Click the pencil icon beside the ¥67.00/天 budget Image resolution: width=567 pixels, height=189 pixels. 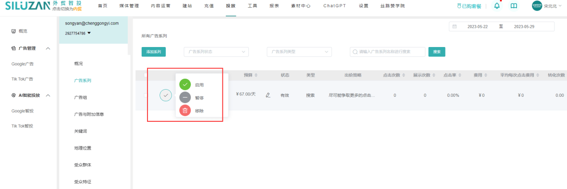(x=268, y=95)
